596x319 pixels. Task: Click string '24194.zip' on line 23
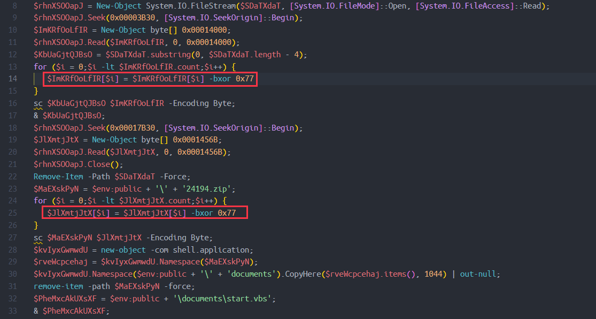(206, 189)
